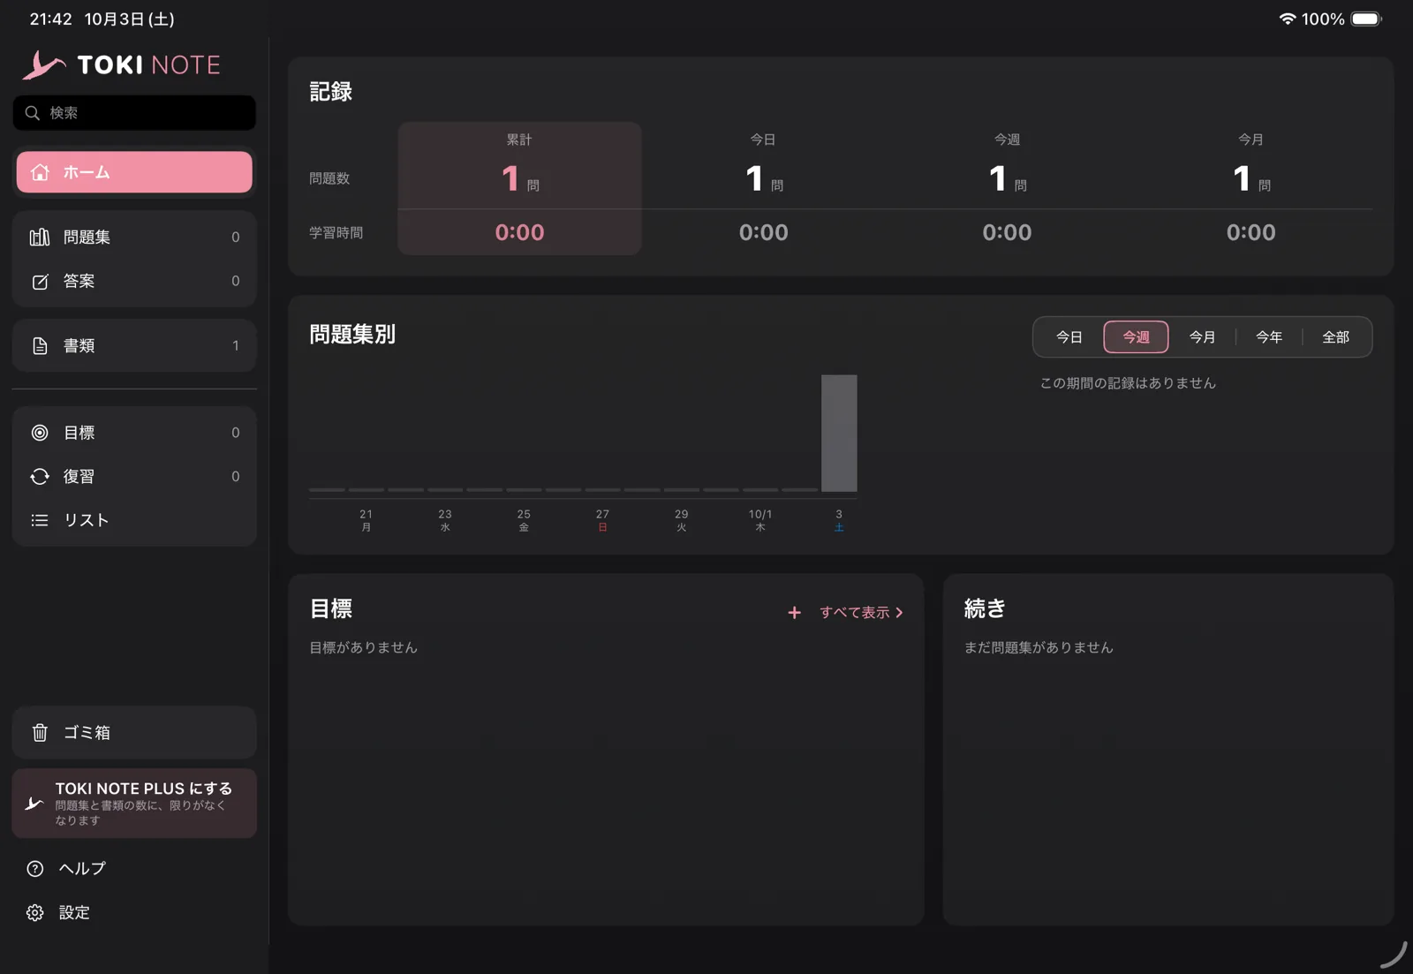The height and width of the screenshot is (974, 1413).
Task: Open the 問題集 bookshelf icon in sidebar
Action: [x=40, y=237]
